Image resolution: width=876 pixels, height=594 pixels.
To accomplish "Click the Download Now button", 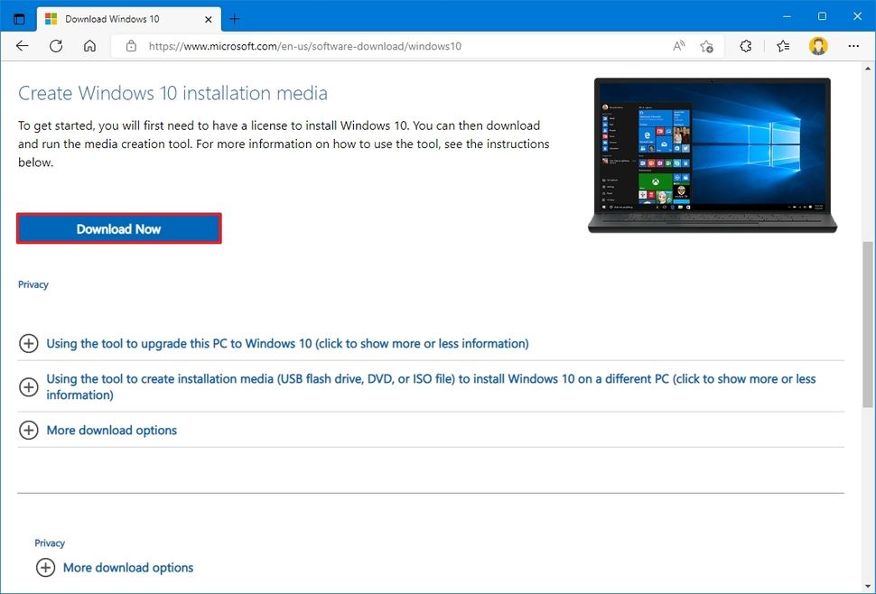I will tap(118, 228).
